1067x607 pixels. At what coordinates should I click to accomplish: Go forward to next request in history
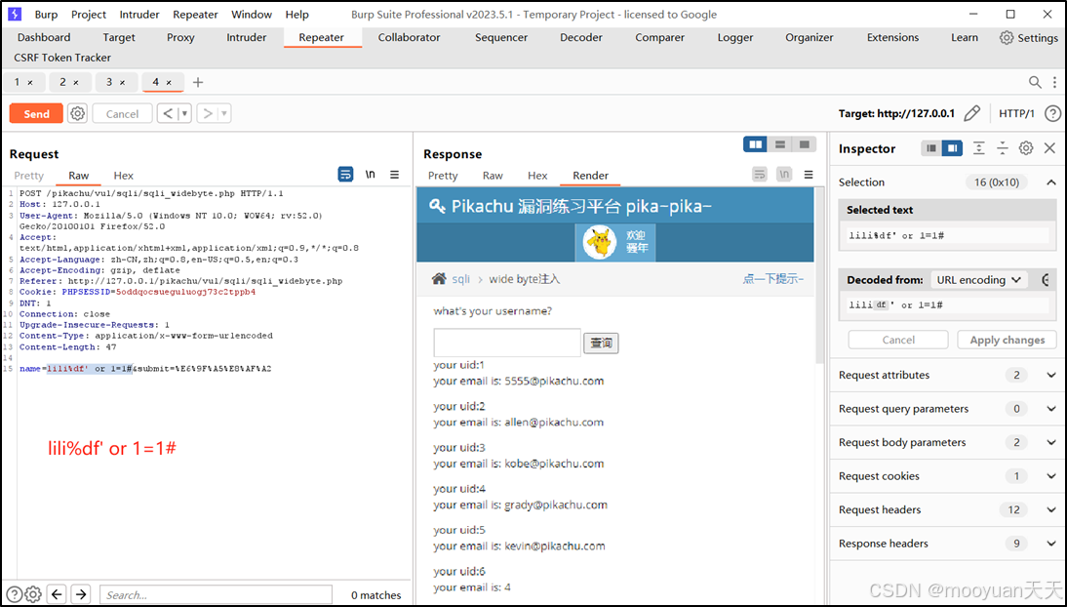tap(208, 113)
